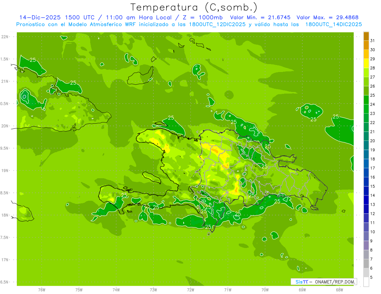Screen dimensions: 381x294
Task: Click the "74W" longitude label
Action: tap(116, 290)
